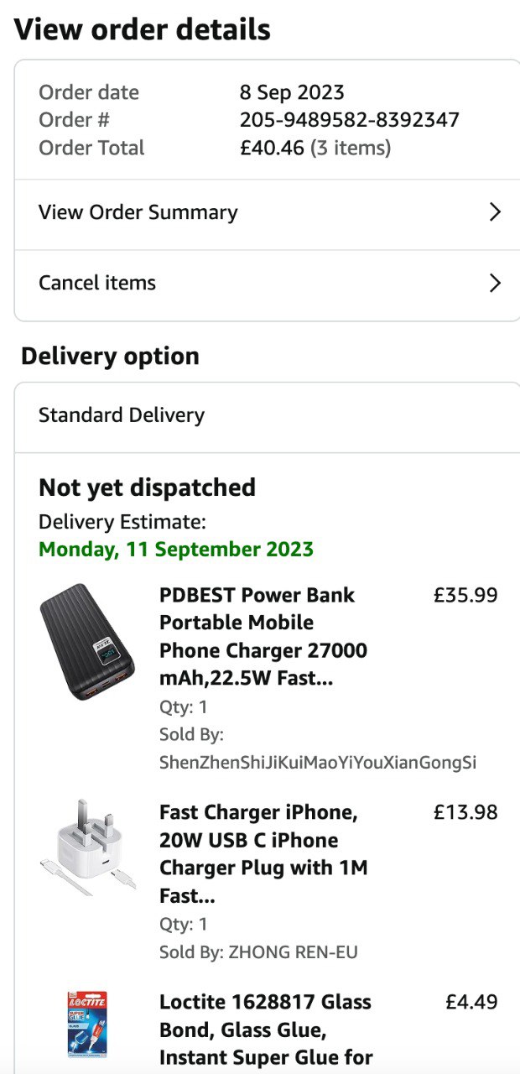Click the order date 8 Sep 2023
The width and height of the screenshot is (520, 1074).
click(x=292, y=92)
